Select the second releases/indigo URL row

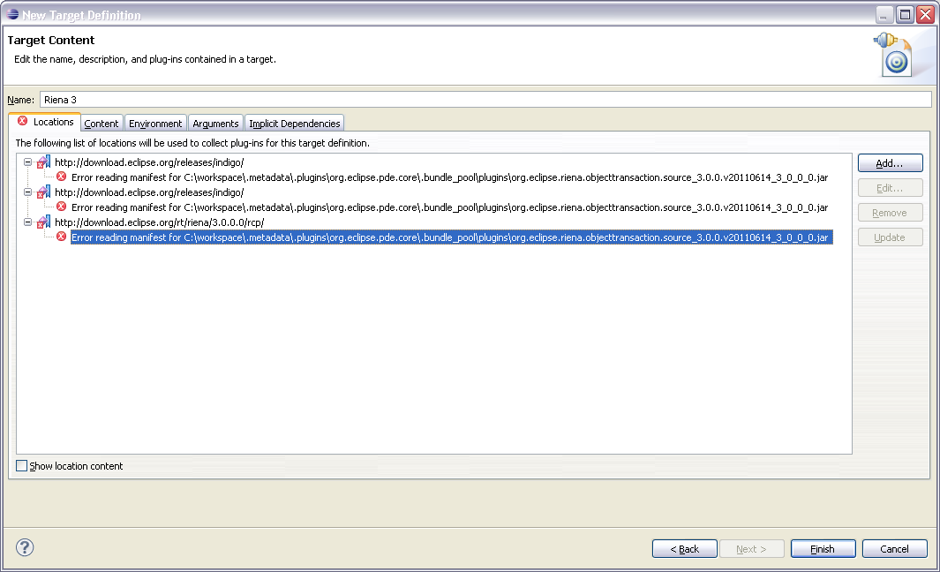coord(149,192)
